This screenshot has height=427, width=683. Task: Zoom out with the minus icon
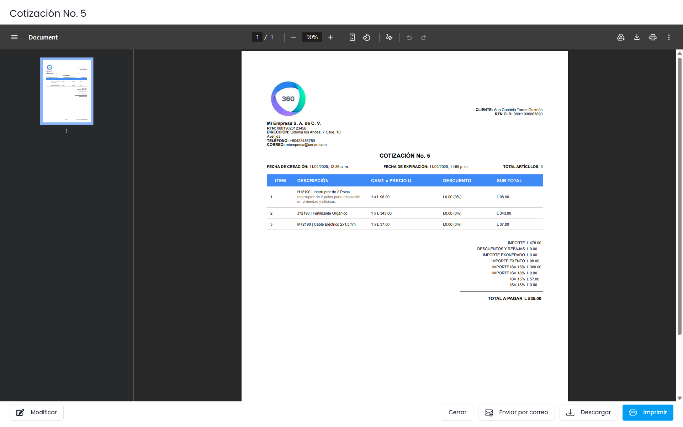tap(293, 37)
